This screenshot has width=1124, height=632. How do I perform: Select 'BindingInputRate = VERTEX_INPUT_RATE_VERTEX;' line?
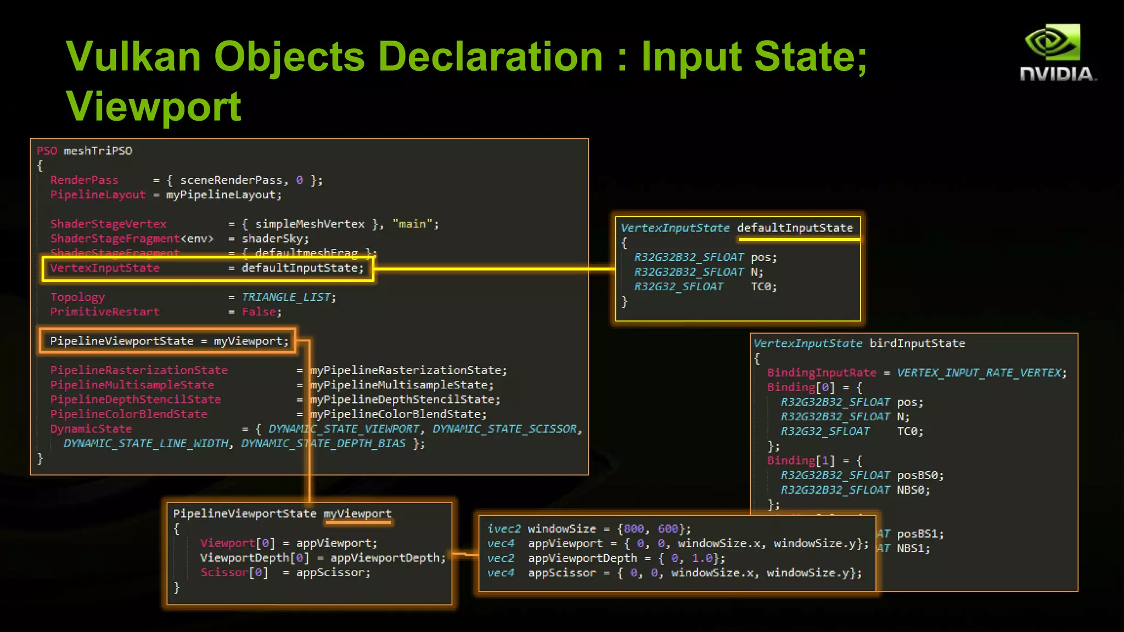[x=917, y=373]
